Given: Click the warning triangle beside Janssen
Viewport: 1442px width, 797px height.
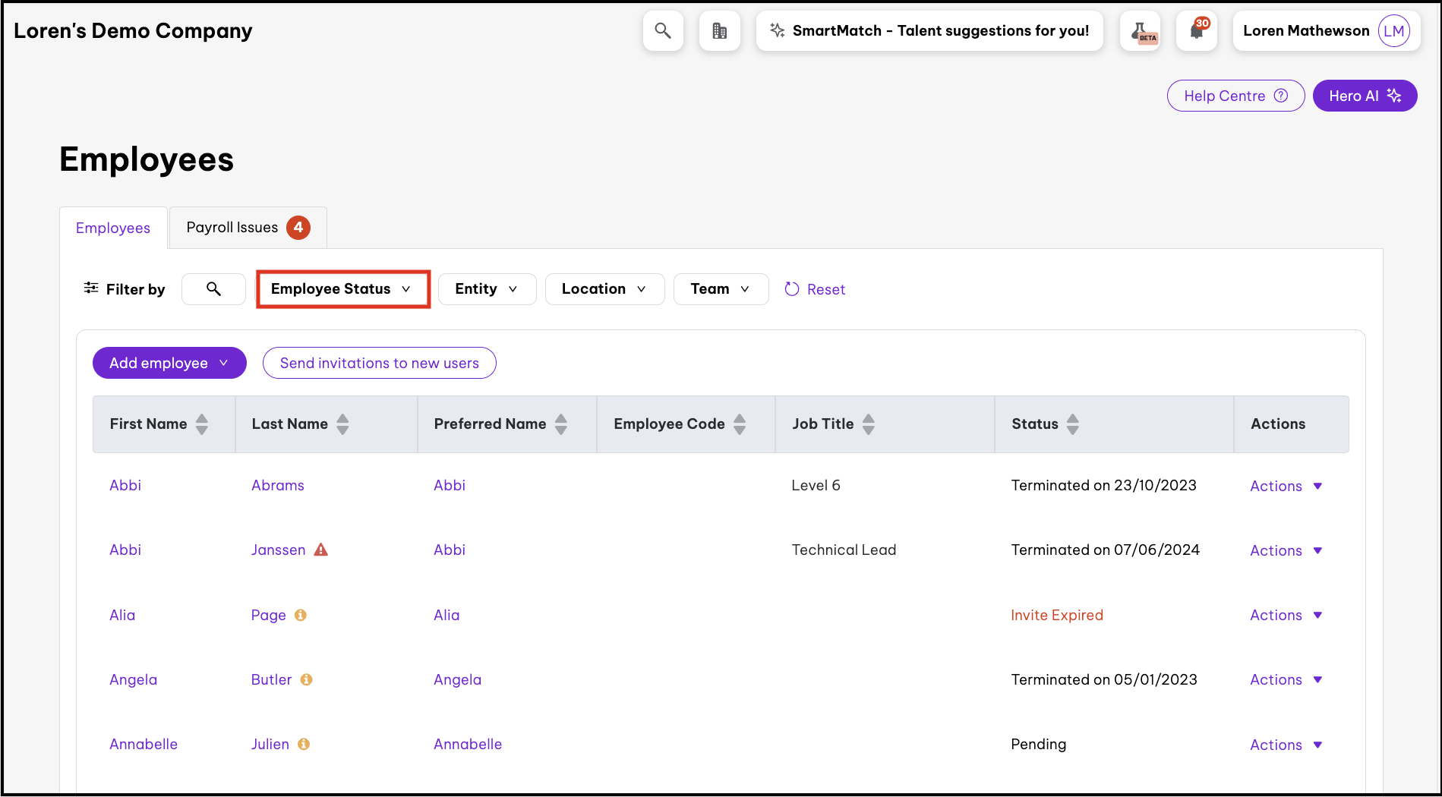Looking at the screenshot, I should tap(321, 550).
